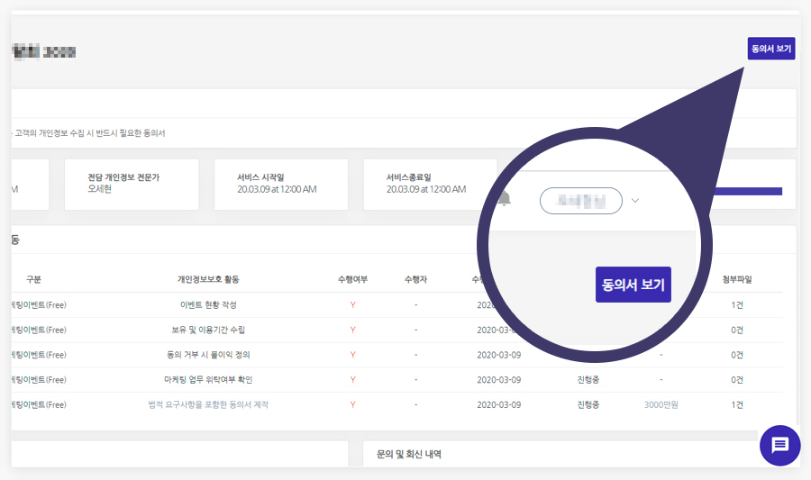Image resolution: width=811 pixels, height=480 pixels.
Task: Open the chat message floating icon
Action: 780,445
